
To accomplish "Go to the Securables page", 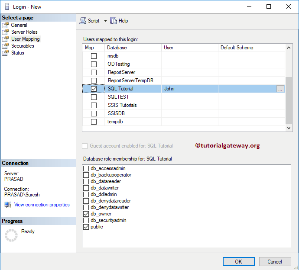I will 23,46.
